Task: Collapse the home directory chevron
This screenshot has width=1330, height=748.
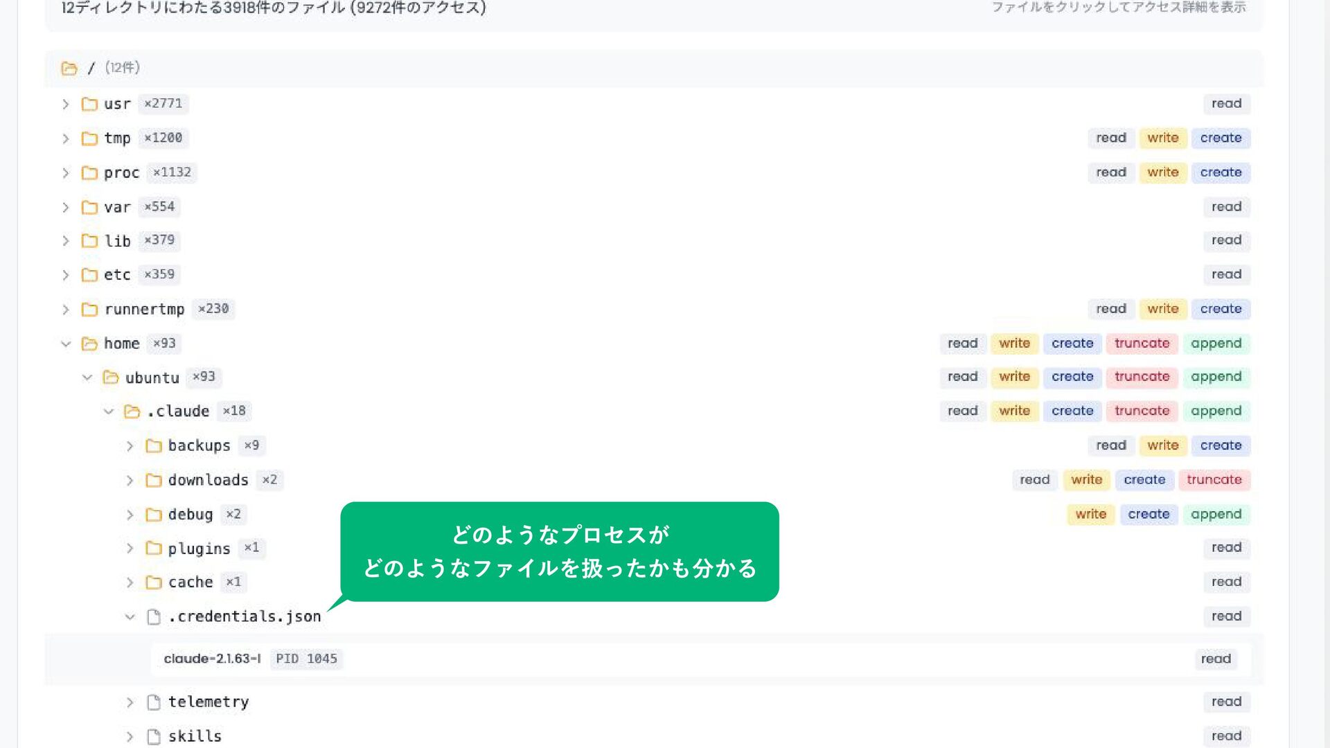Action: tap(66, 344)
